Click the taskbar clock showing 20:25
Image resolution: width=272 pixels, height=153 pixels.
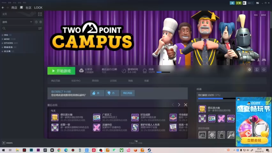(259, 150)
